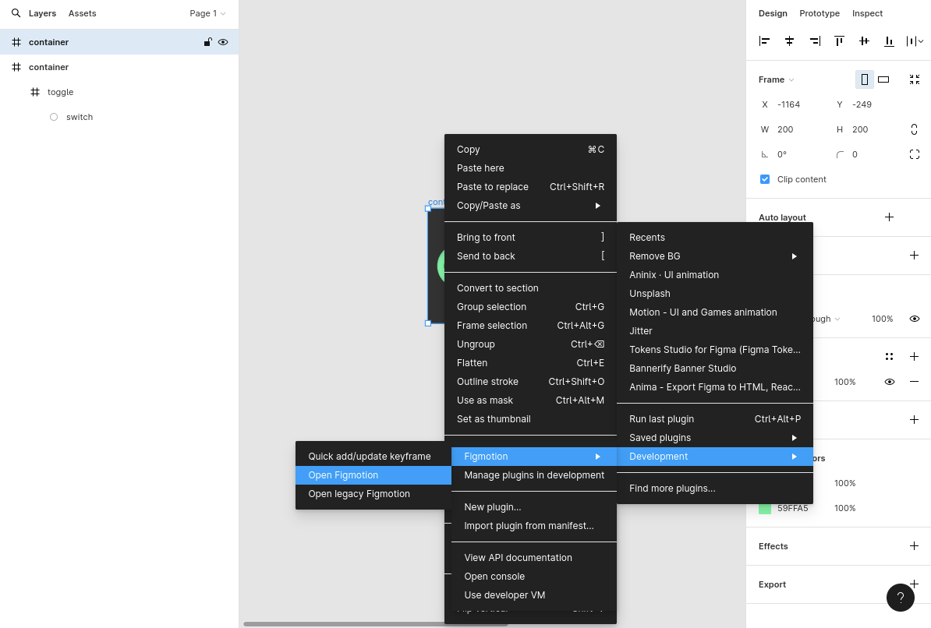931x628 pixels.
Task: Select Paste to replace menu item
Action: coord(530,187)
